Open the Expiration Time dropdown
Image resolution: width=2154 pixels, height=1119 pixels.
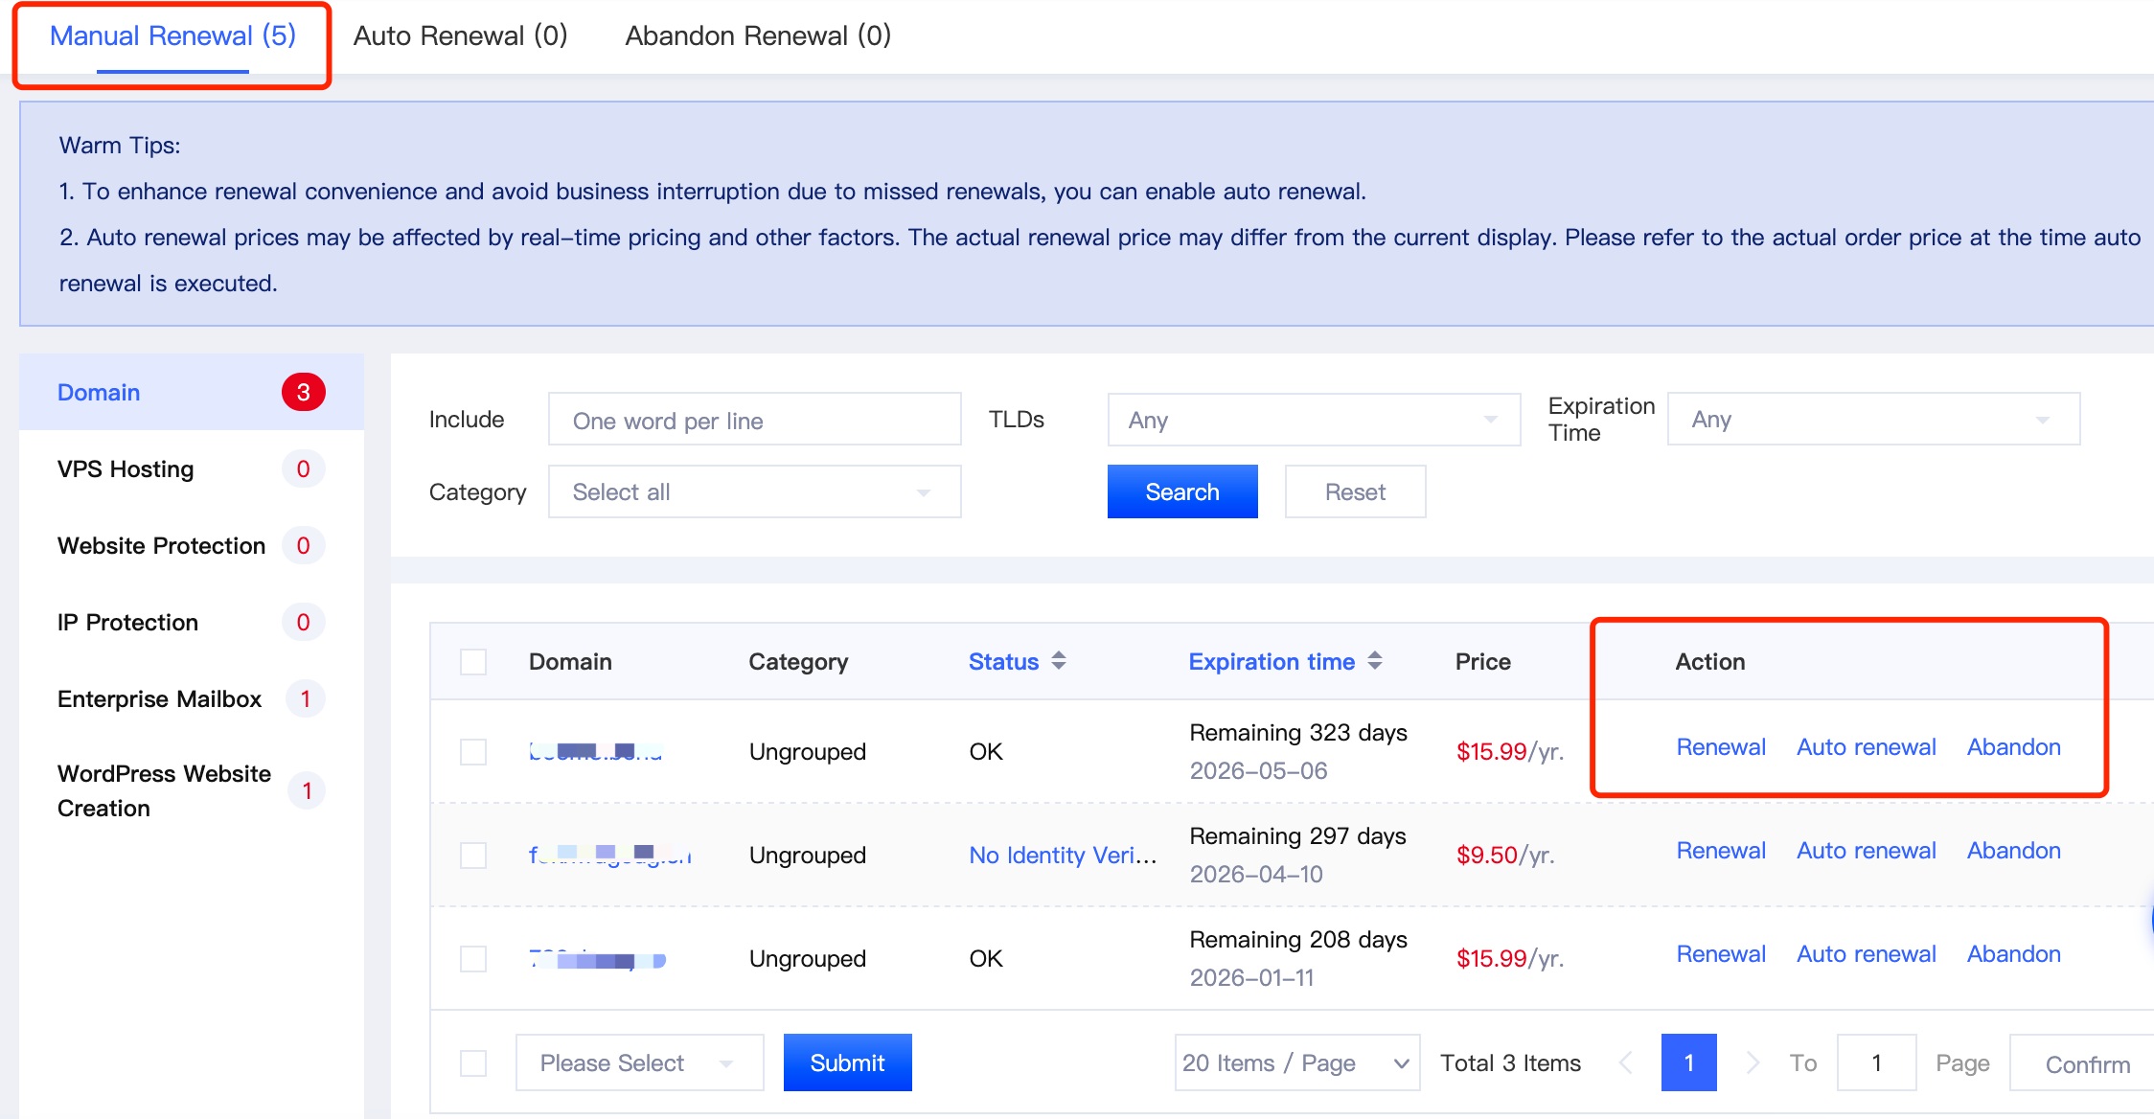[x=1873, y=420]
